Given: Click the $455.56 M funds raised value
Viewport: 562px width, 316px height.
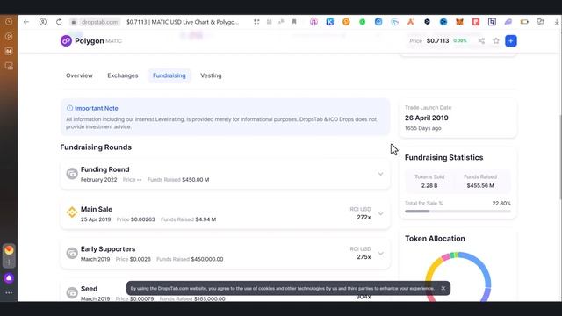Looking at the screenshot, I should tap(480, 185).
